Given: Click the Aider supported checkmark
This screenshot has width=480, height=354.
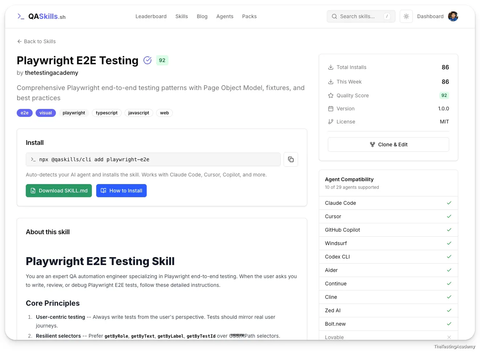Looking at the screenshot, I should point(449,270).
